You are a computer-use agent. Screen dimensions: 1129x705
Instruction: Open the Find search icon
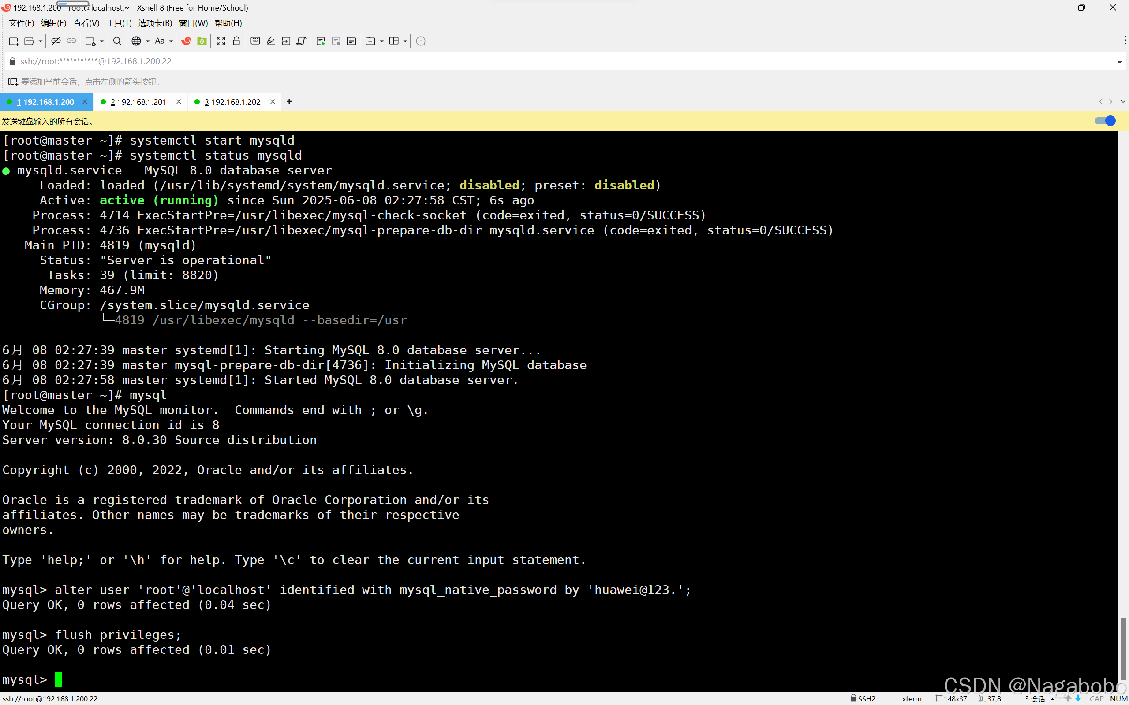point(117,41)
